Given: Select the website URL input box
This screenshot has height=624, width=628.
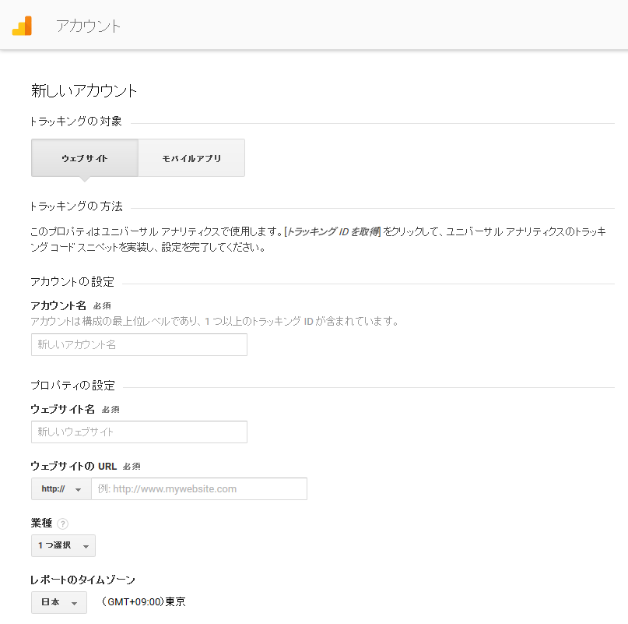Looking at the screenshot, I should pos(199,489).
